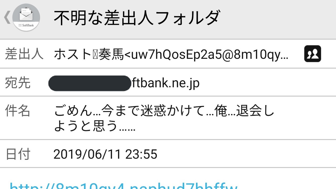Select the 不明な差出人フォルダ title
Viewport: 336px width, 189px height.
click(x=136, y=18)
